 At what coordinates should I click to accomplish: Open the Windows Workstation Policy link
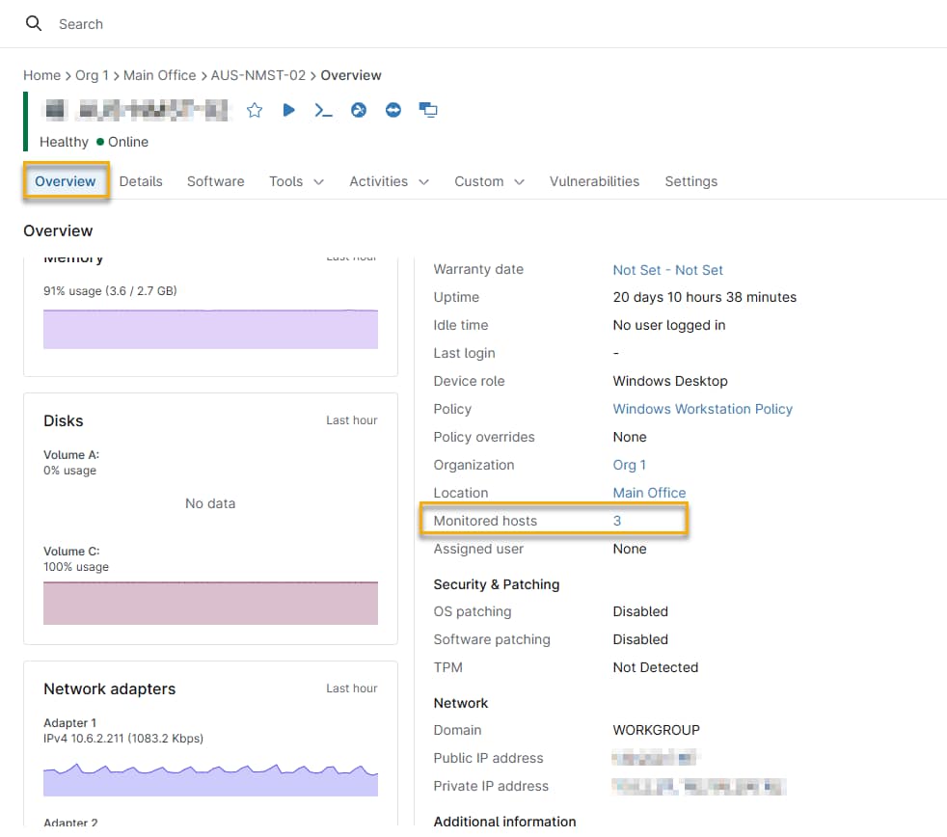pos(702,409)
